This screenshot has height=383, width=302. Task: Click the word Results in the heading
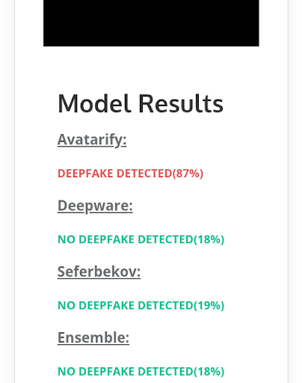(x=181, y=103)
